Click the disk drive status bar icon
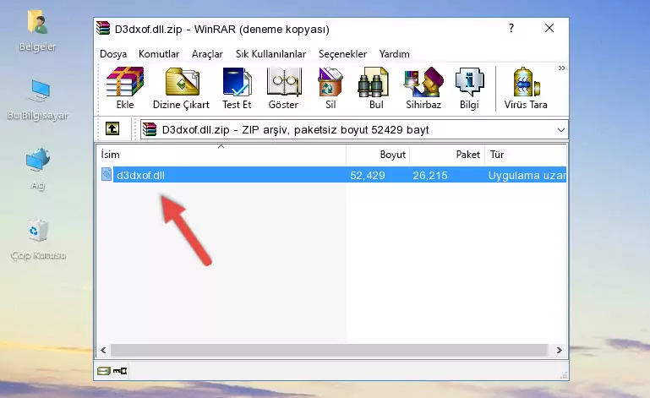The width and height of the screenshot is (650, 398). [x=104, y=371]
